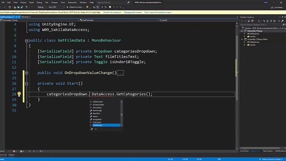Click the Assets folder under Assembly-CSharp-Editor
286x161 pixels.
(x=251, y=45)
